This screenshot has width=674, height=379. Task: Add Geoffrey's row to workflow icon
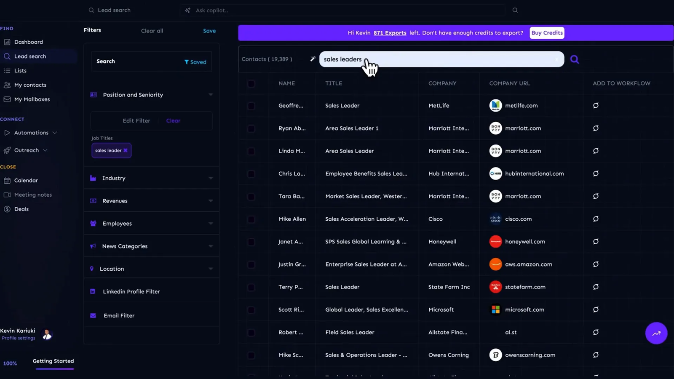(x=596, y=106)
